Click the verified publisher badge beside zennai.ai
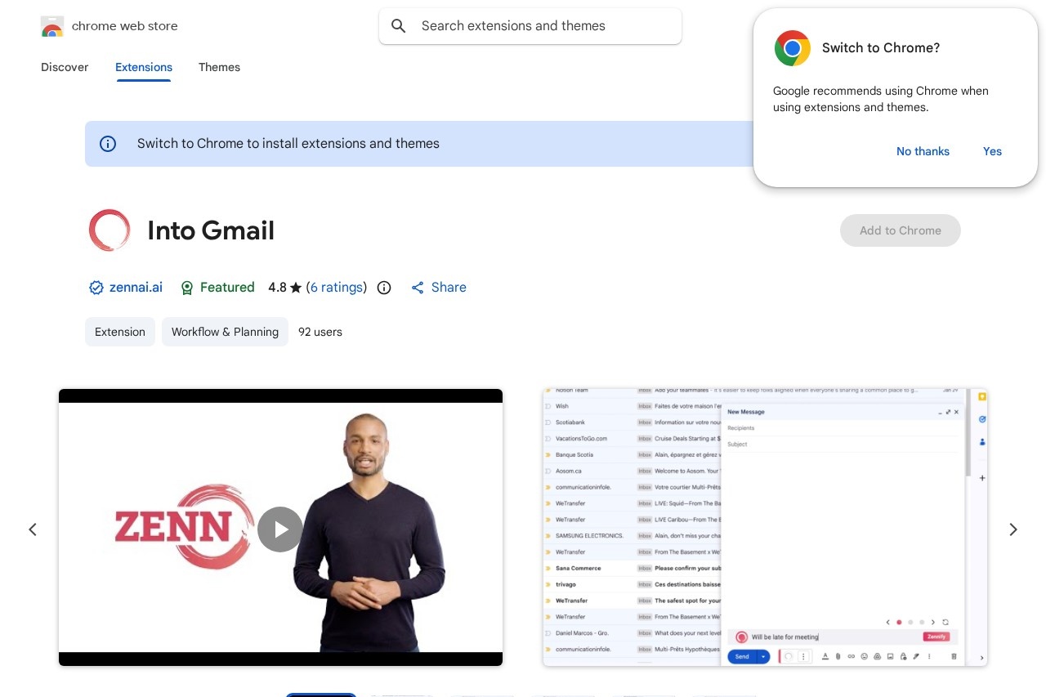Image resolution: width=1046 pixels, height=697 pixels. click(x=96, y=288)
